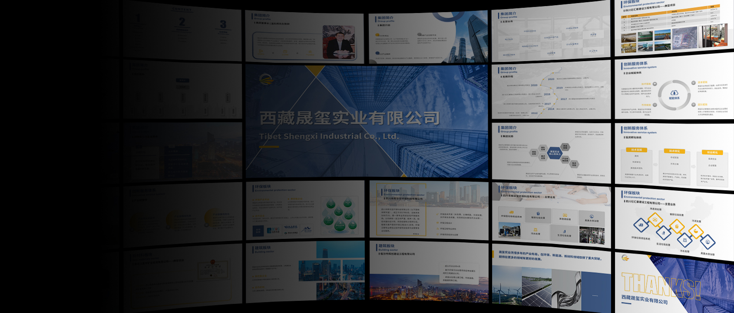Click the yellow 技术转化 column header

674,151
